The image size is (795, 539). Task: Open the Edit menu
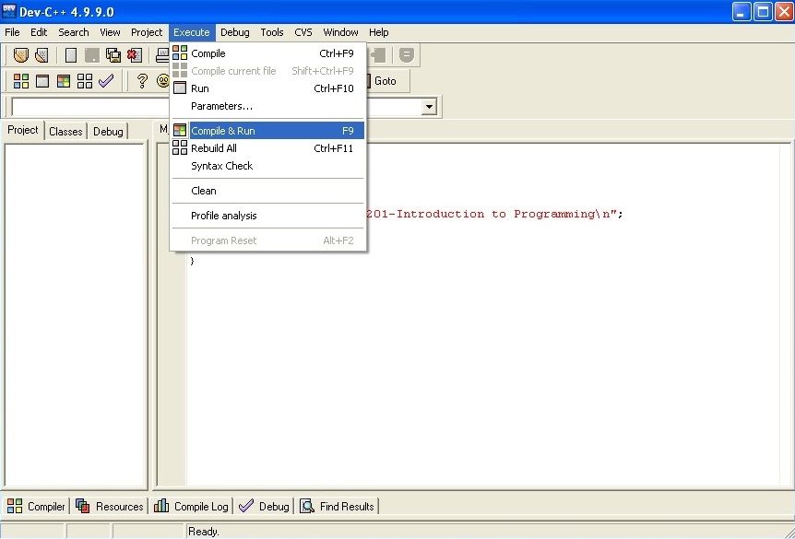39,32
